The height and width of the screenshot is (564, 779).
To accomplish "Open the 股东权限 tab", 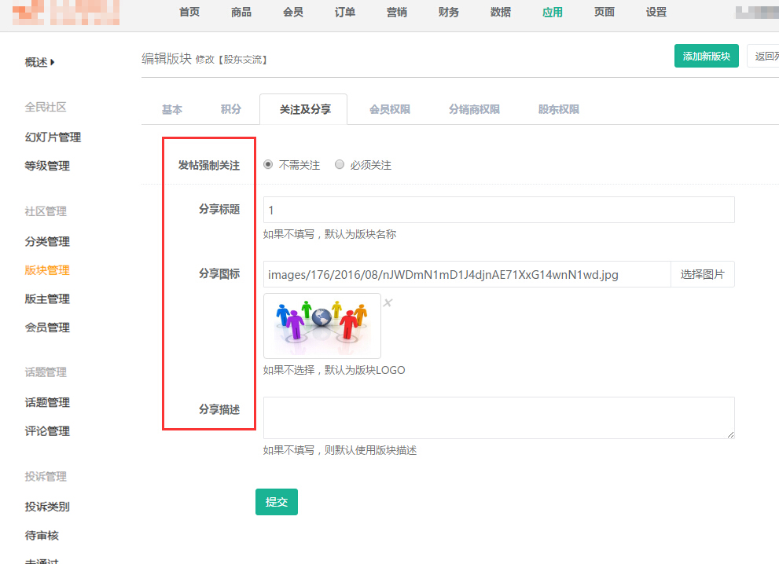I will (559, 110).
